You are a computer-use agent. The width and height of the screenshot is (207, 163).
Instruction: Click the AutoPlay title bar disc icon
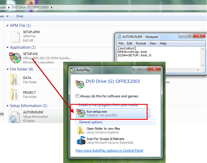[x=72, y=70]
